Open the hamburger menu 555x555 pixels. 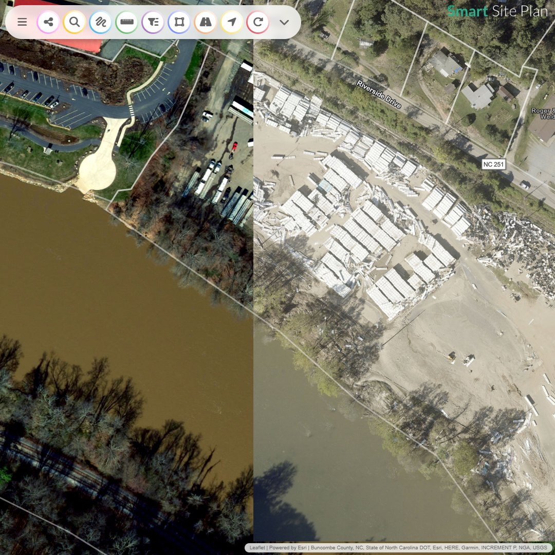[22, 22]
